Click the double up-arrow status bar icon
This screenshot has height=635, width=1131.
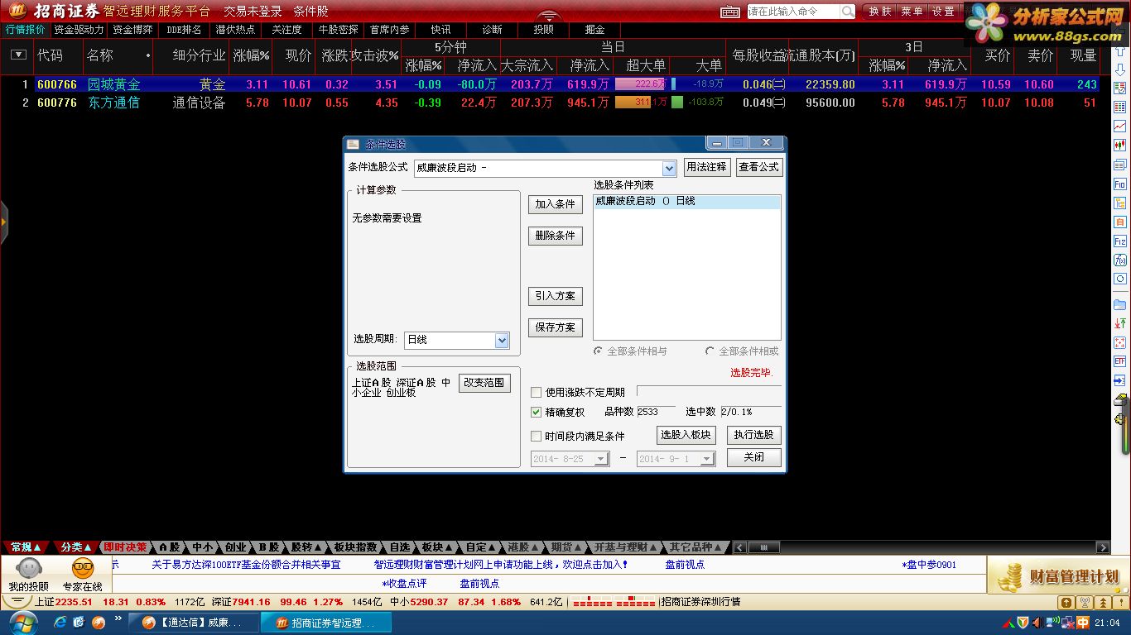[1104, 603]
